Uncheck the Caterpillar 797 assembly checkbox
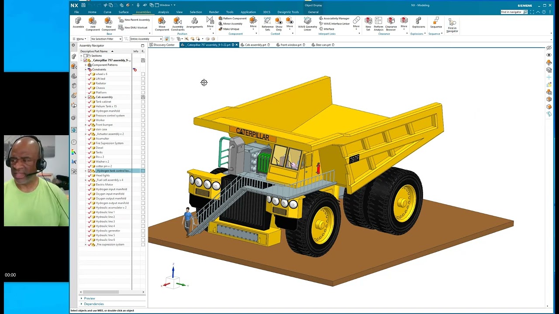Viewport: 559px width, 314px height. pos(85,60)
